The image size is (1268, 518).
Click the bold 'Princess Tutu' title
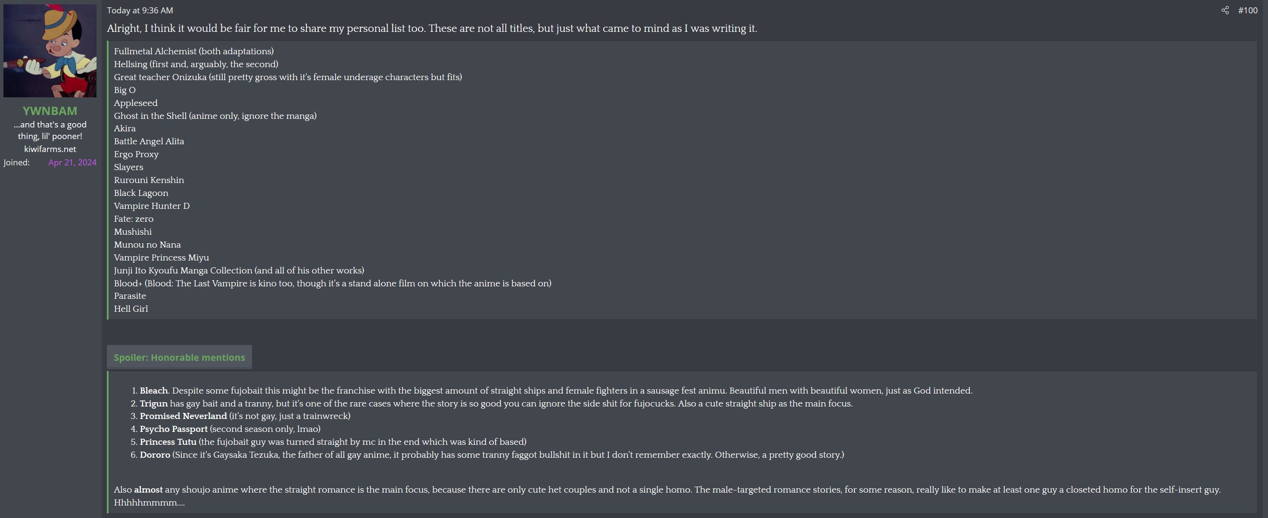pos(168,442)
